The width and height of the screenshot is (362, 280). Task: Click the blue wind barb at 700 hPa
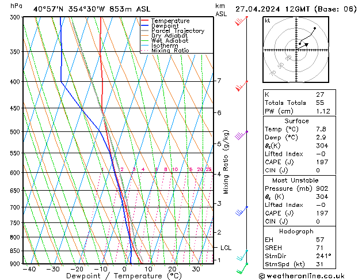tap(242, 211)
